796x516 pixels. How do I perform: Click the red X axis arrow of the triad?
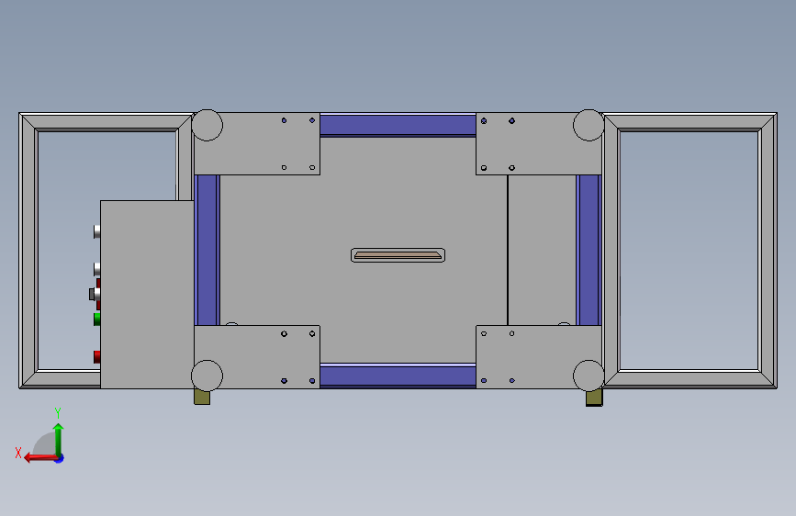point(40,458)
